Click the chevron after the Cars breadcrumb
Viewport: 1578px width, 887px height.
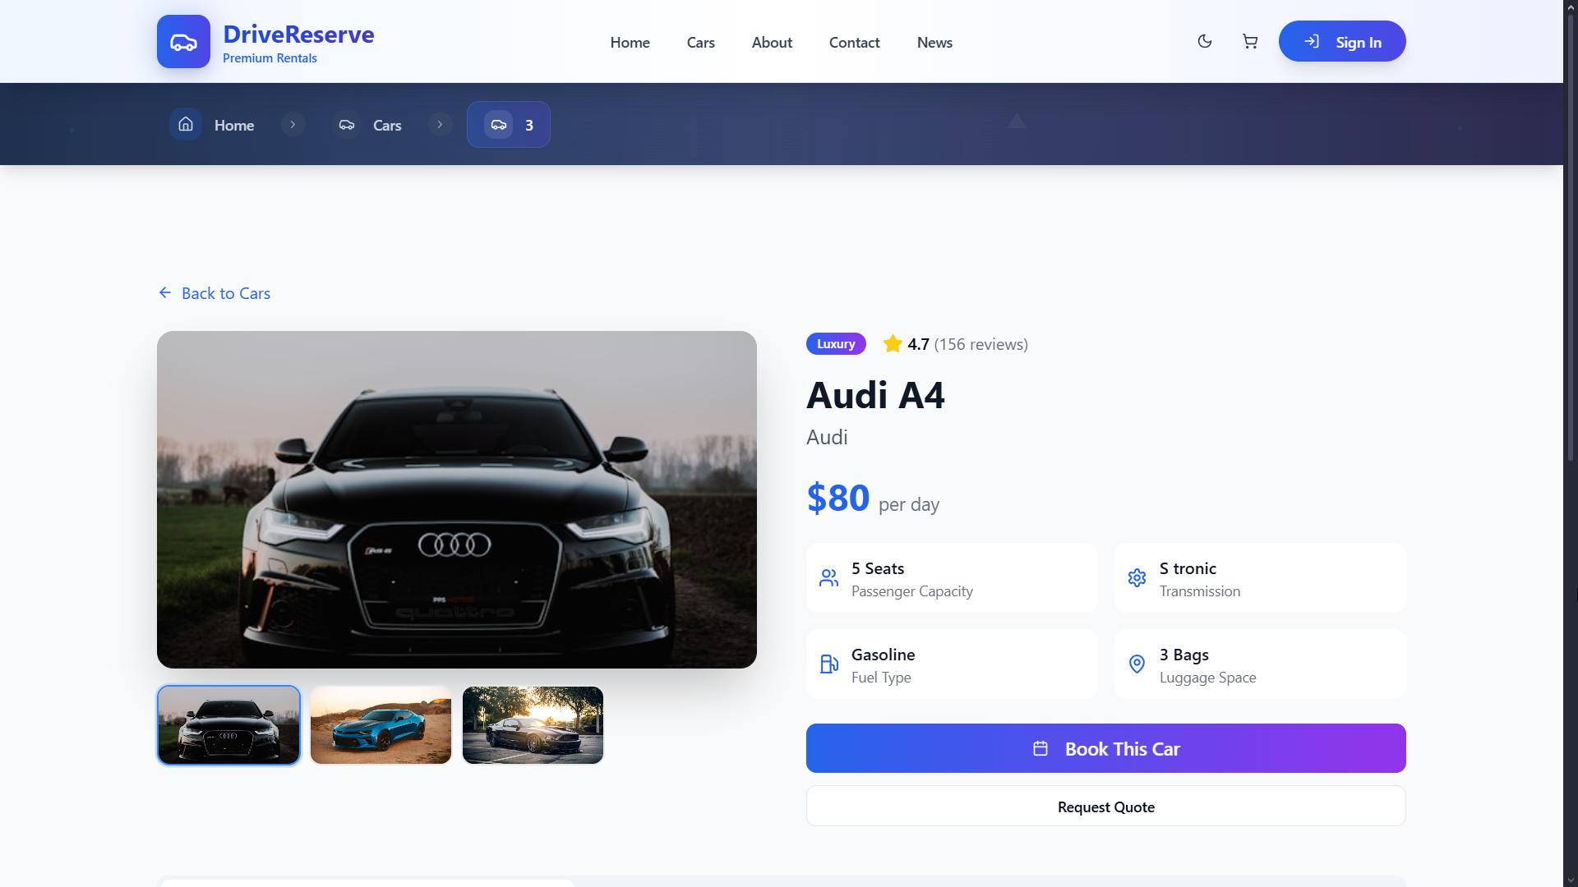click(440, 125)
